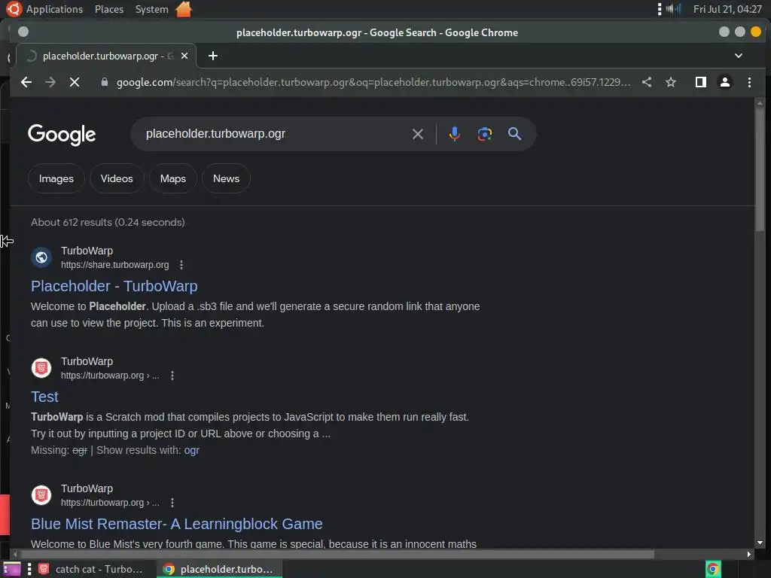Open the System menu
771x578 pixels.
(151, 9)
